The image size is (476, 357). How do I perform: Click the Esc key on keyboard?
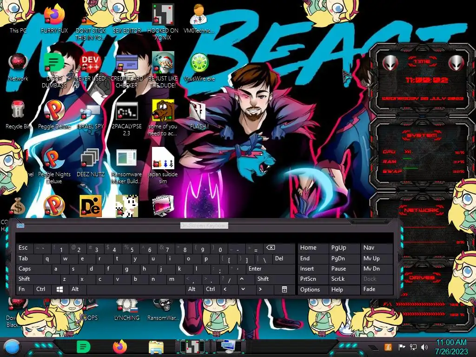[25, 248]
